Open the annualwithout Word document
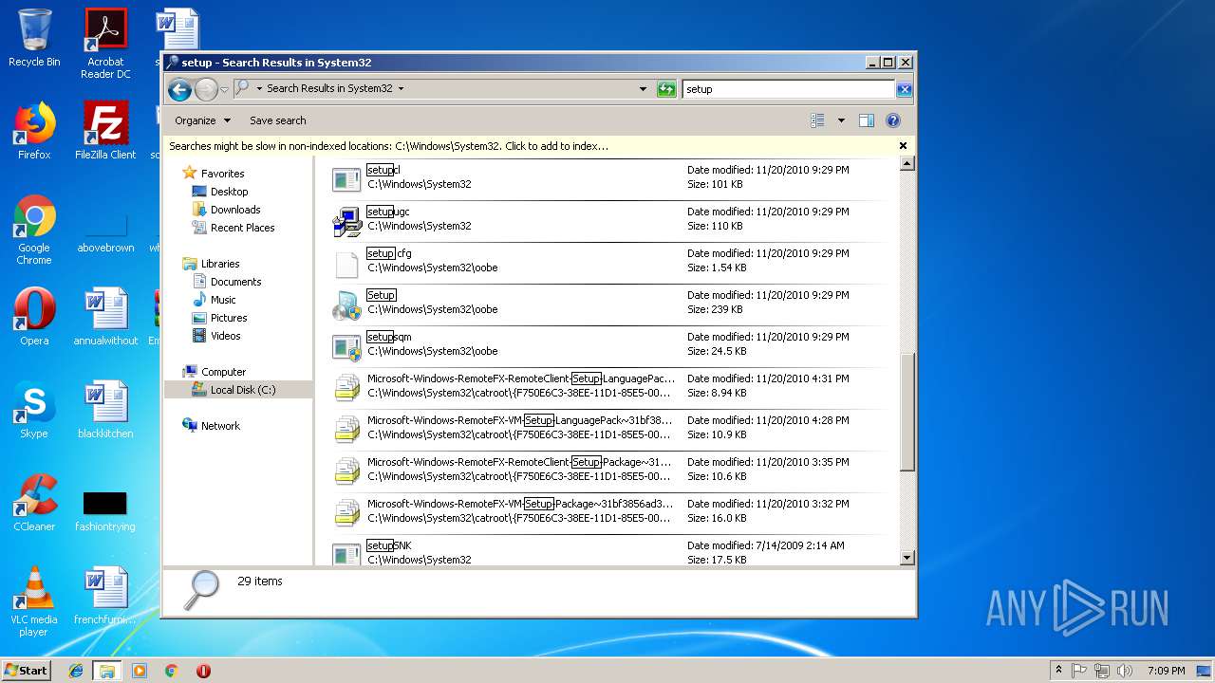Image resolution: width=1215 pixels, height=683 pixels. tap(105, 317)
